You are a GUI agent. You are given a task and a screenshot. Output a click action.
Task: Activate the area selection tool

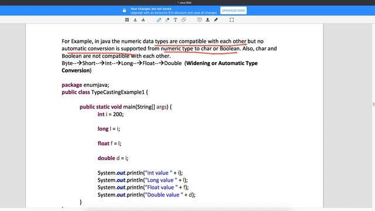(x=232, y=20)
